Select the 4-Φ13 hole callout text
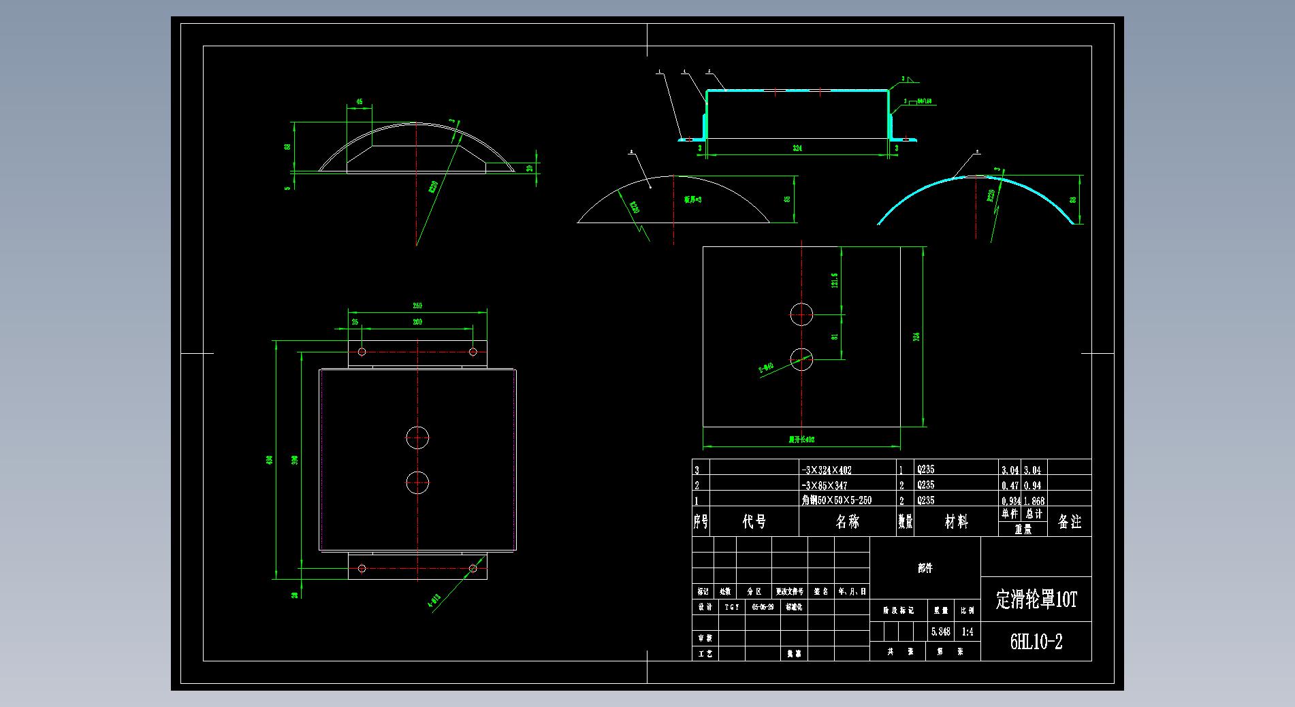 coord(434,602)
